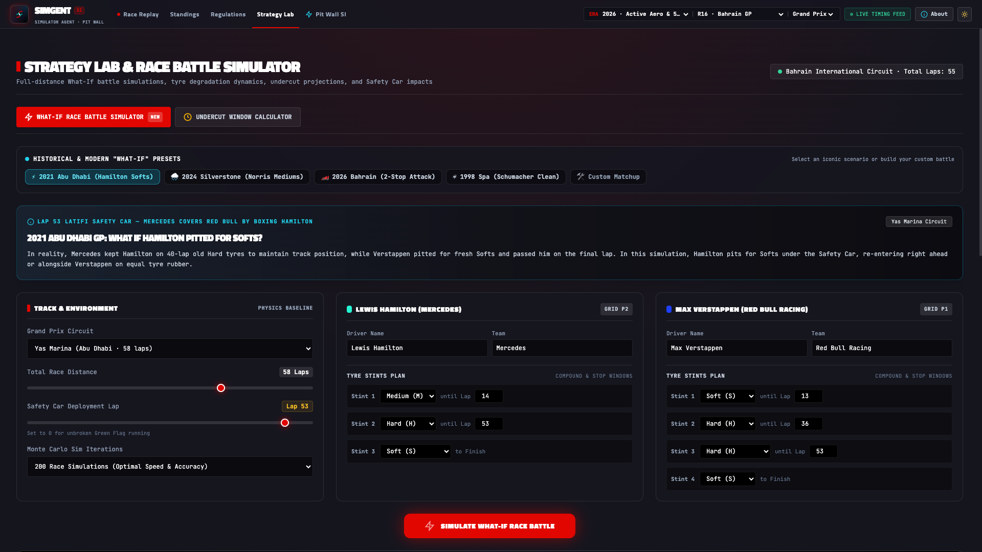
Task: Open the Race Replay tab
Action: coord(138,14)
